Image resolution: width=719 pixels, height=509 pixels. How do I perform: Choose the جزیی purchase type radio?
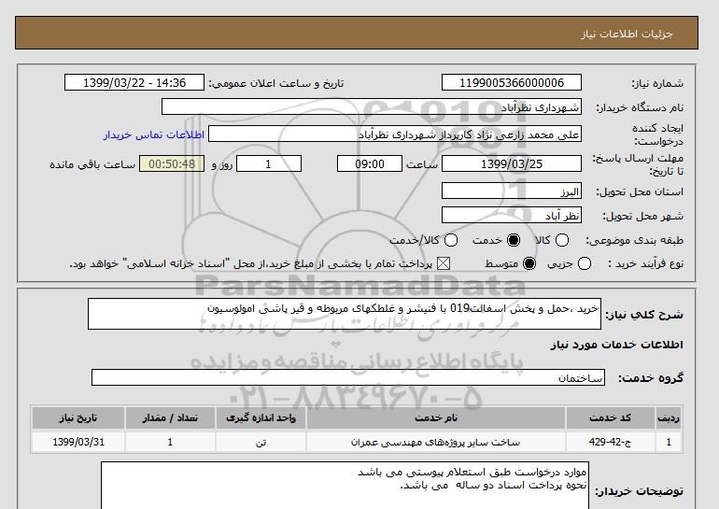click(585, 263)
